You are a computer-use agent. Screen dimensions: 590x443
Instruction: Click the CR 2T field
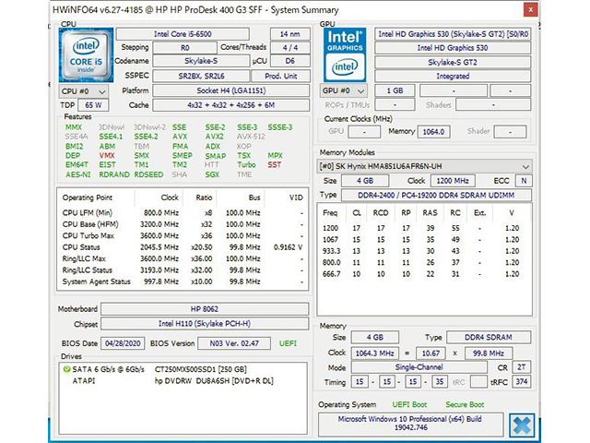coord(522,367)
